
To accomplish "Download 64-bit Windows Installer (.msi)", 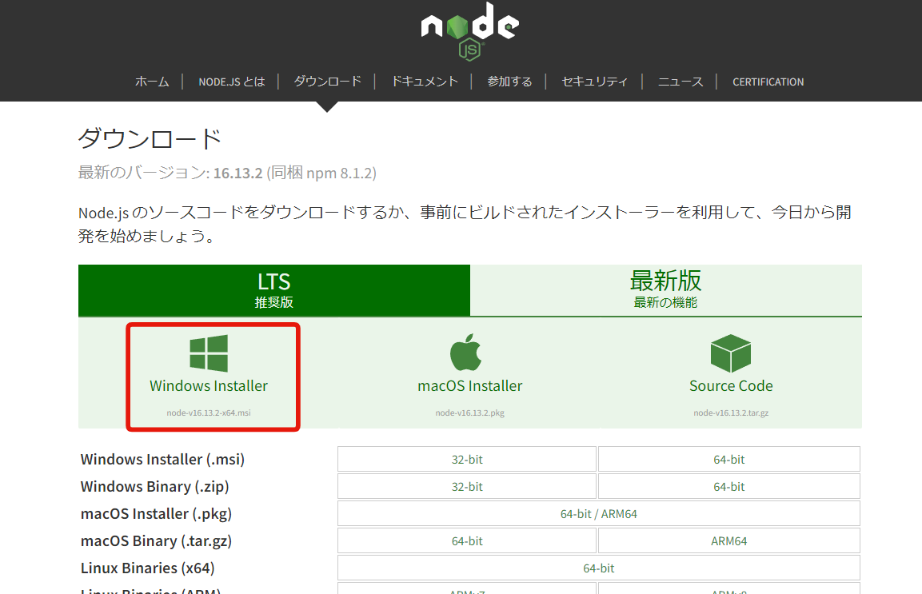I will [729, 460].
